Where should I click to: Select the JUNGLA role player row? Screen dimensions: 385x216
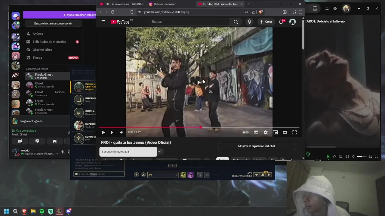point(84,113)
